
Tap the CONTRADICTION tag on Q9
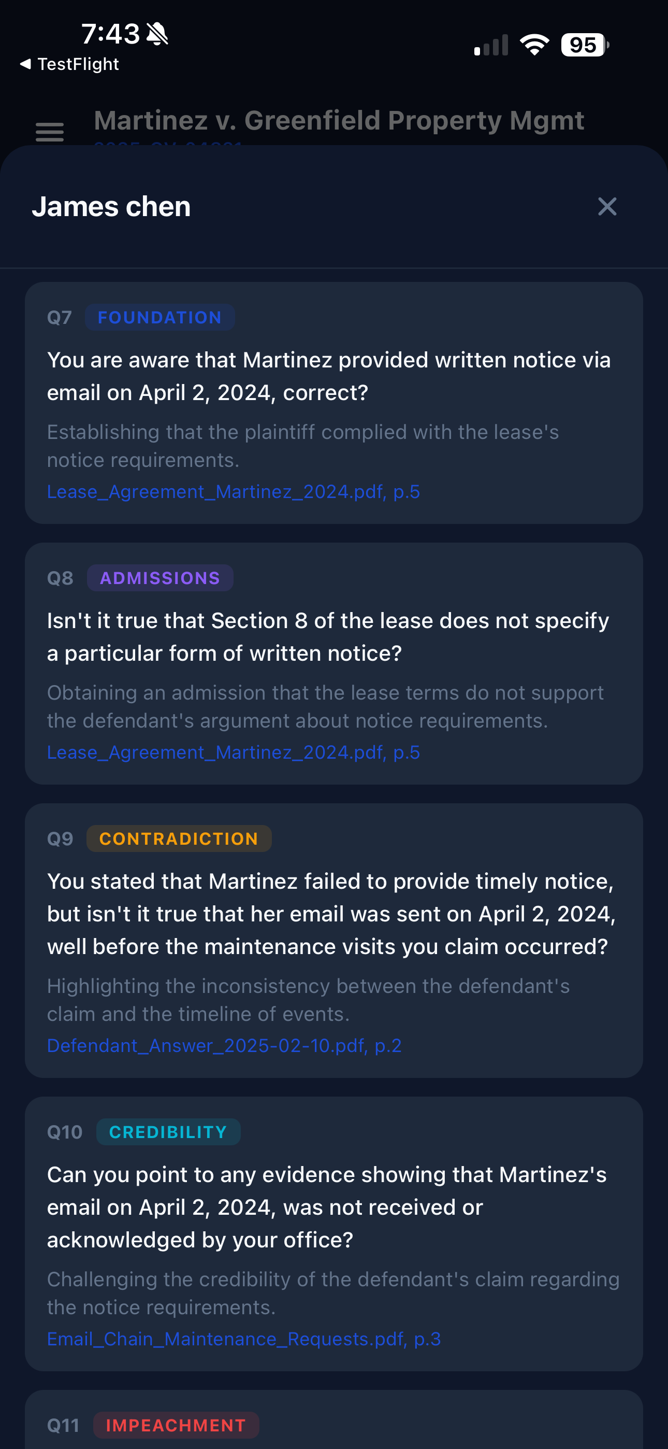pos(179,839)
